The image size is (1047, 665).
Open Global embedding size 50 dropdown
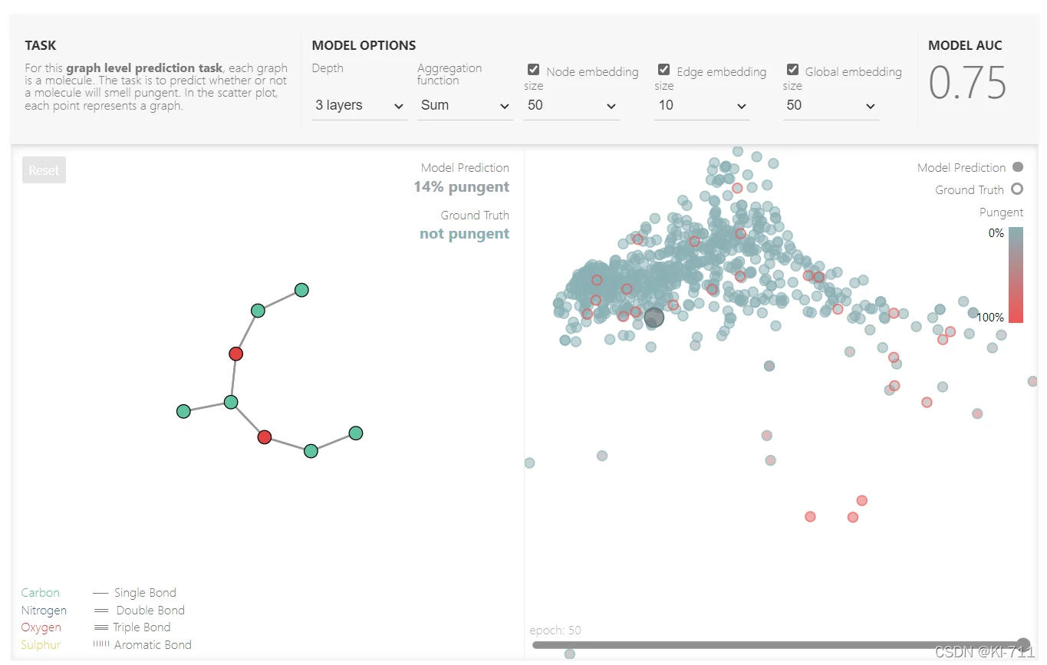(830, 106)
